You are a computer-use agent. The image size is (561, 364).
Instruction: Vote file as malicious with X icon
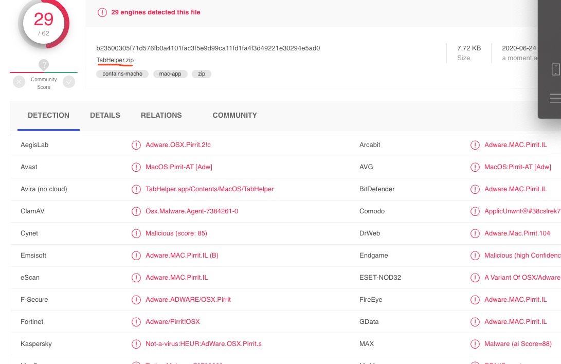[19, 82]
